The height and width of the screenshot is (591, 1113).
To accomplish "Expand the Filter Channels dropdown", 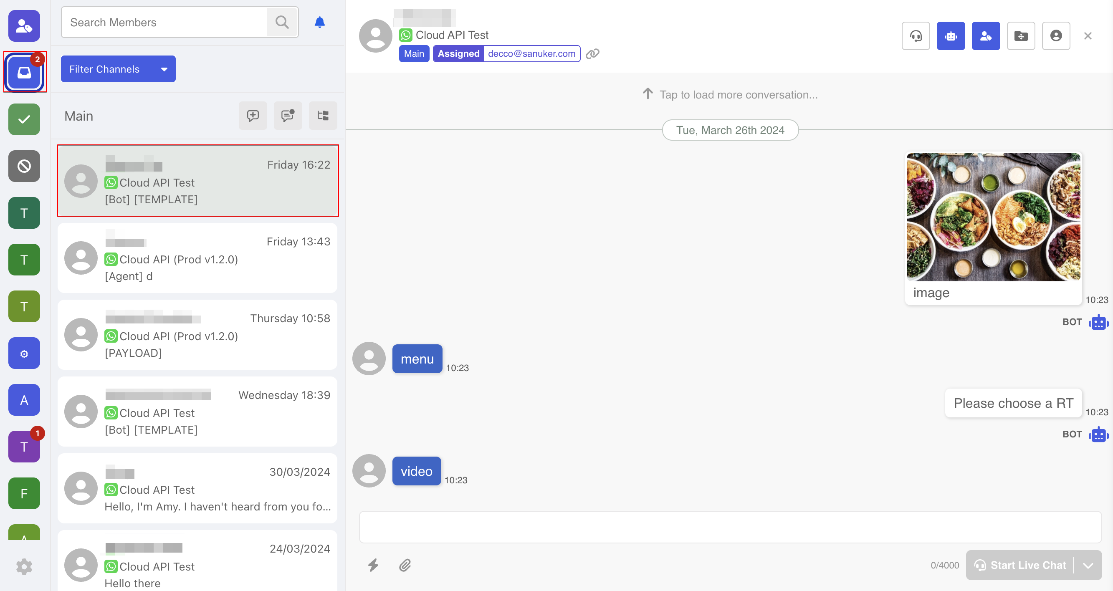I will click(118, 69).
